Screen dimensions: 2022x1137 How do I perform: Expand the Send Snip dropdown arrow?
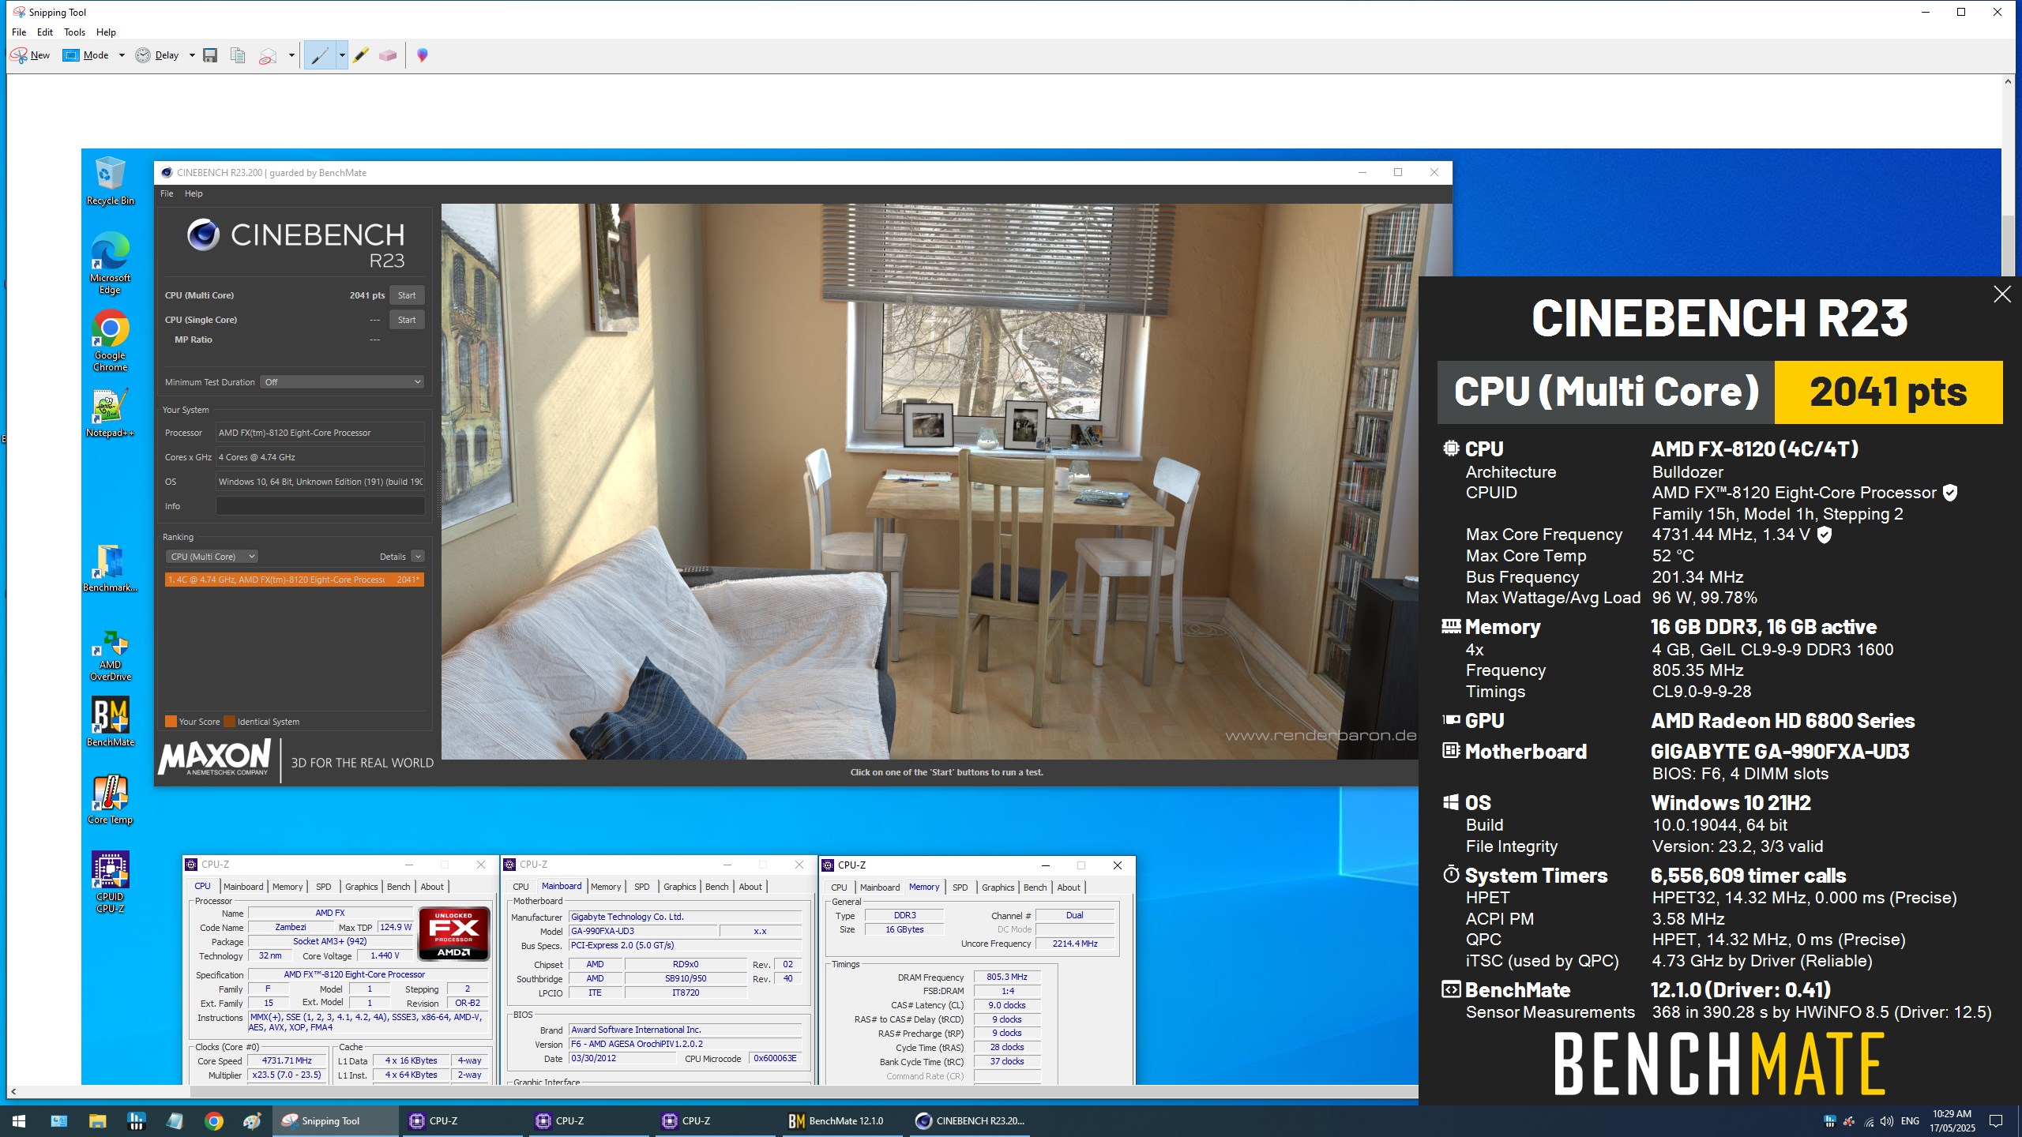pos(291,55)
